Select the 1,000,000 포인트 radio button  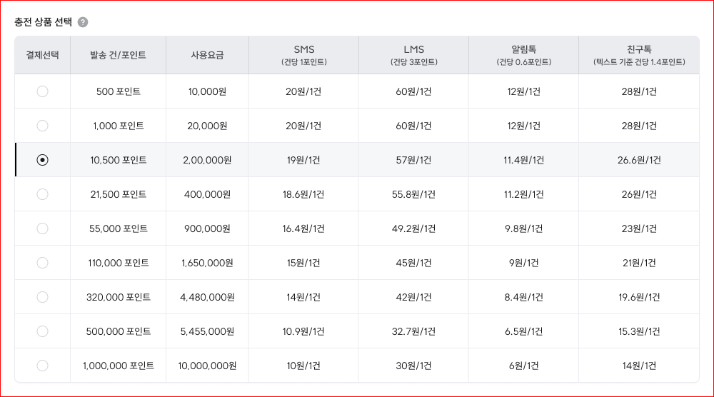click(x=42, y=366)
